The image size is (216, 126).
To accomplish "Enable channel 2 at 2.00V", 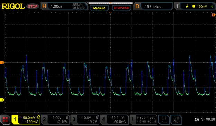I will pyautogui.click(x=55, y=119).
